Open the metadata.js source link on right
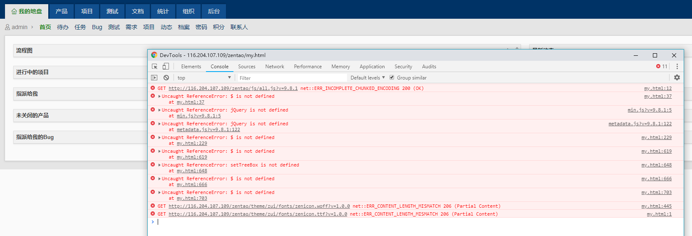The width and height of the screenshot is (692, 236). tap(640, 124)
